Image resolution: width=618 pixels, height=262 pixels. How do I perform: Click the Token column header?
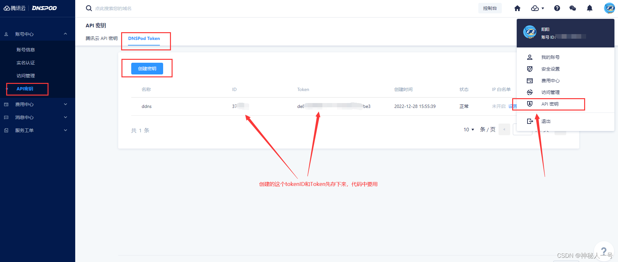point(303,89)
